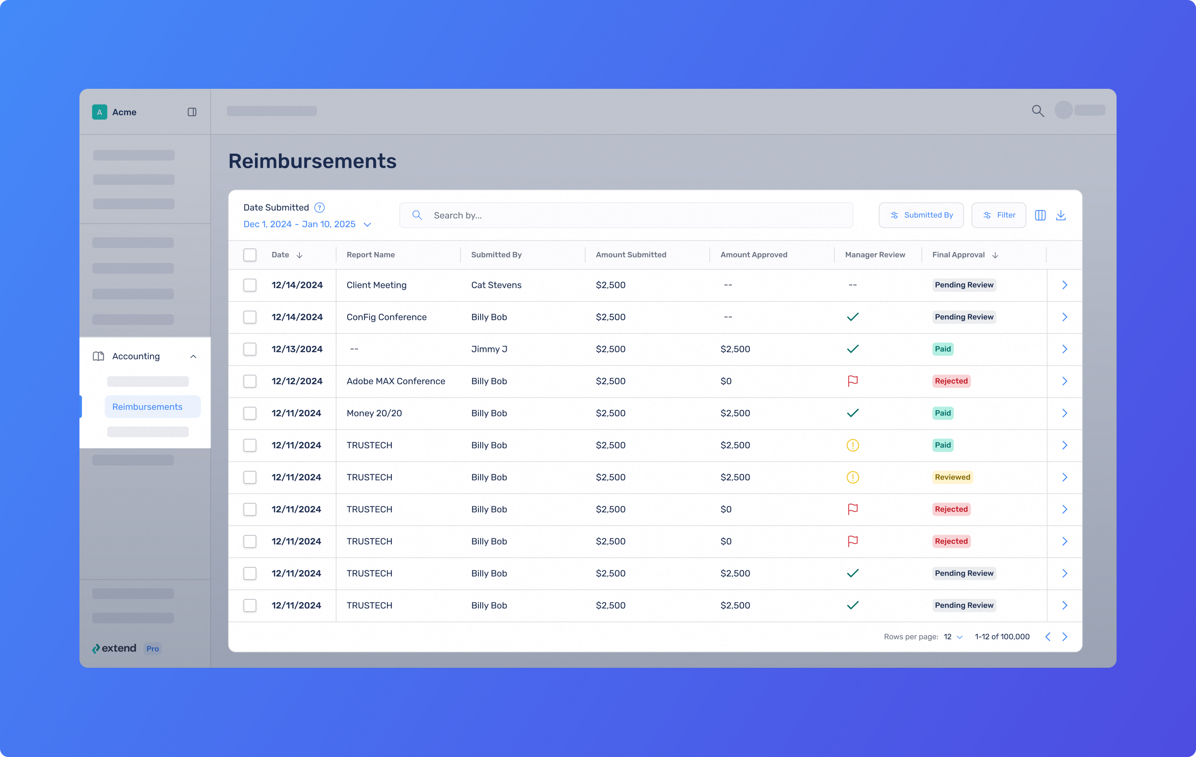Go to next page arrow
This screenshot has width=1196, height=757.
click(x=1065, y=637)
